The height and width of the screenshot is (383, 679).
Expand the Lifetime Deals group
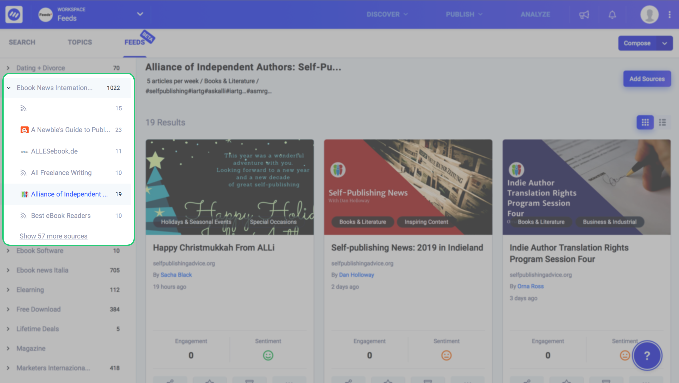point(8,329)
